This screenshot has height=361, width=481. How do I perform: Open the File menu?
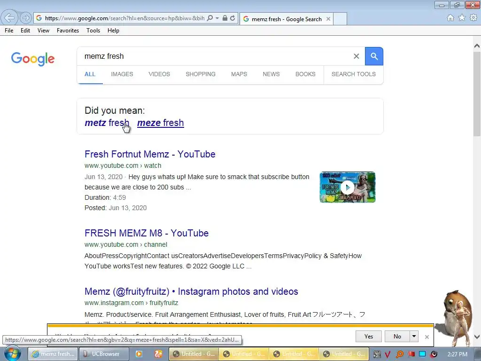point(9,31)
